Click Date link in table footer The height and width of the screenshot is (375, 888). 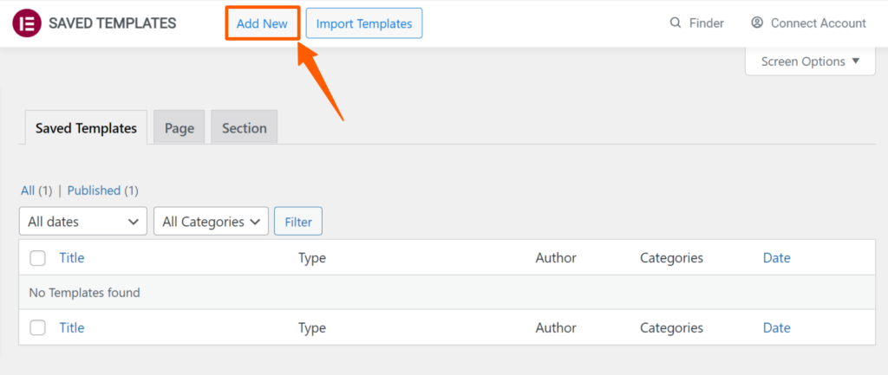[776, 327]
